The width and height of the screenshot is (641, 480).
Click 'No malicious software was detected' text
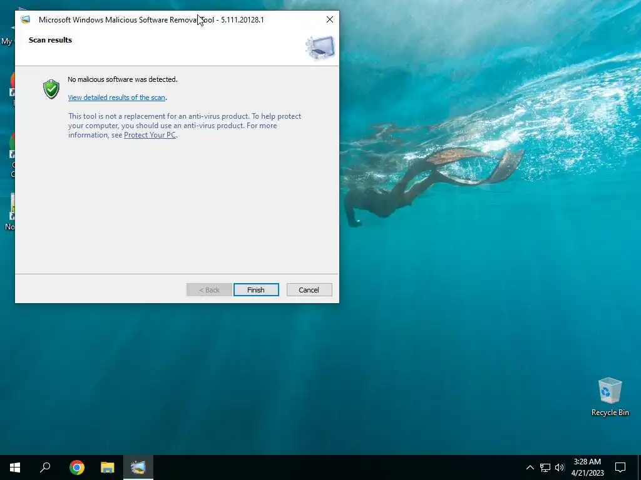click(123, 79)
